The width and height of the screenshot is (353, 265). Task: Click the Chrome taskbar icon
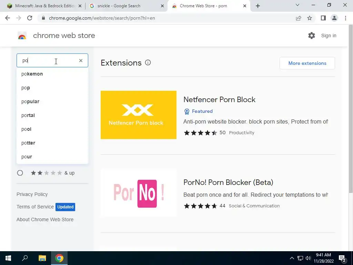tap(59, 258)
